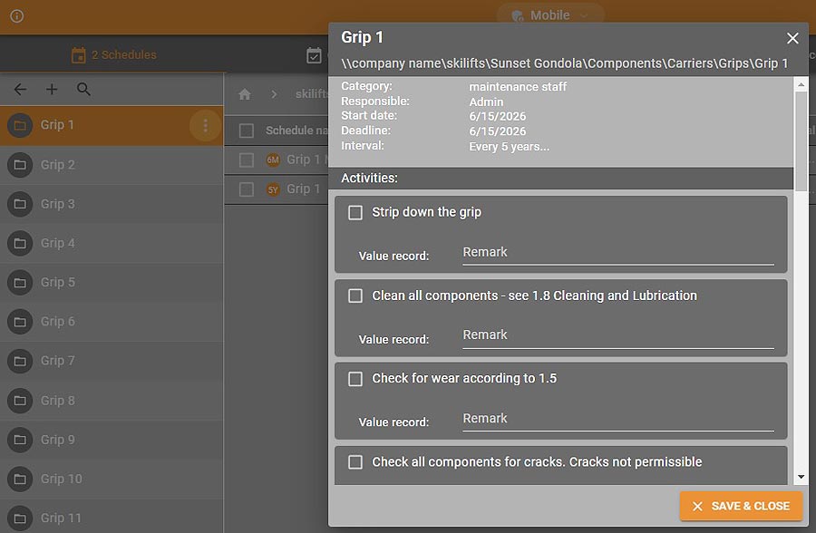Tick Check for wear according to 1.5
The height and width of the screenshot is (533, 816).
point(355,379)
